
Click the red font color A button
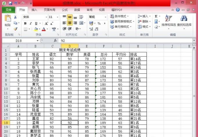[44, 29]
